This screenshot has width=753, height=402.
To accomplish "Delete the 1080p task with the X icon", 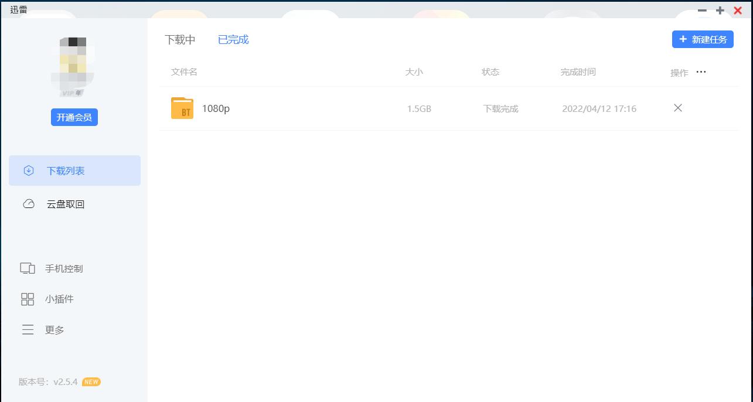I will [x=677, y=108].
